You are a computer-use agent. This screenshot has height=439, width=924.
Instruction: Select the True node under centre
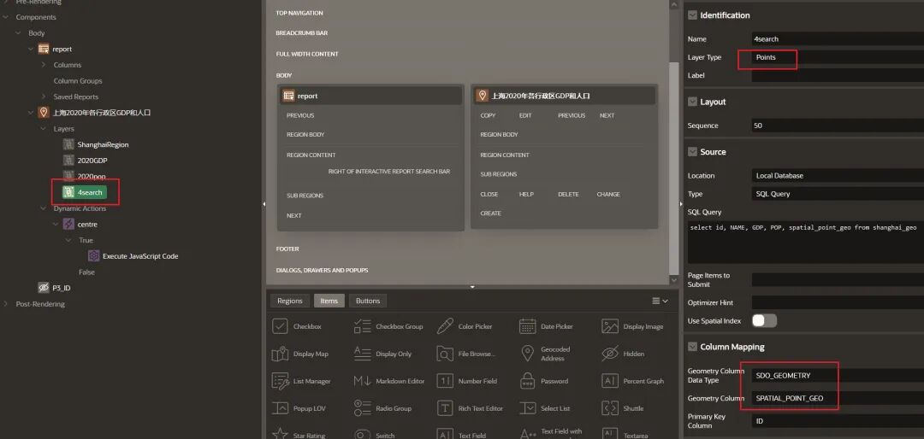click(86, 240)
